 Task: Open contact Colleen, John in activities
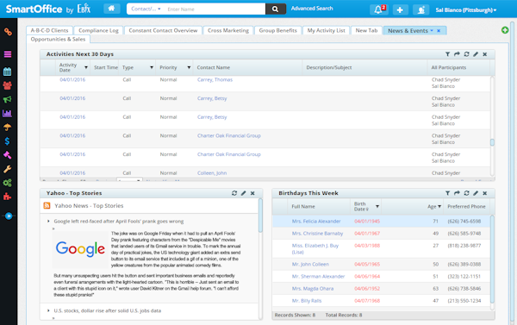pos(212,173)
